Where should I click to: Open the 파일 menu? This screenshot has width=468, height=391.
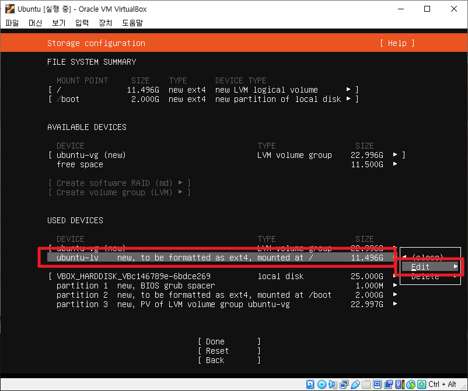[x=12, y=23]
